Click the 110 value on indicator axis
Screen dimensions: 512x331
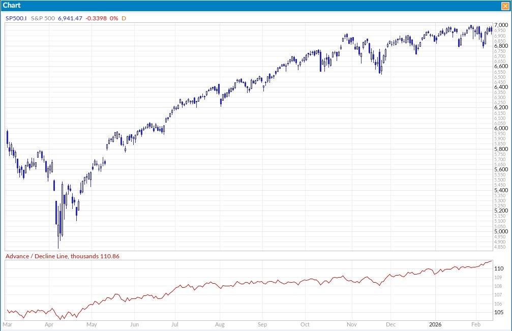click(499, 268)
